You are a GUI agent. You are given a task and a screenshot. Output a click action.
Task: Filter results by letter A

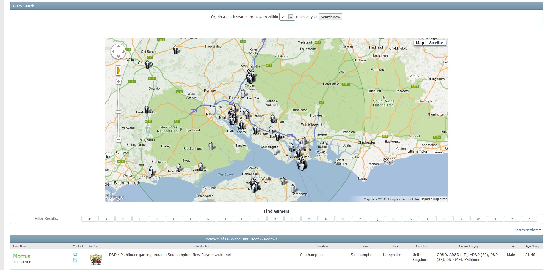click(x=106, y=219)
